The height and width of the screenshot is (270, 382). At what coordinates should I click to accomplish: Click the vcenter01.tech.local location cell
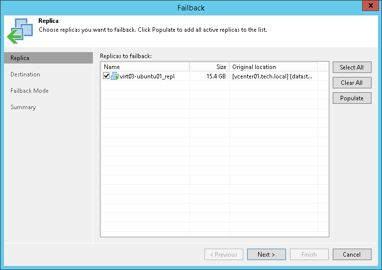(272, 76)
